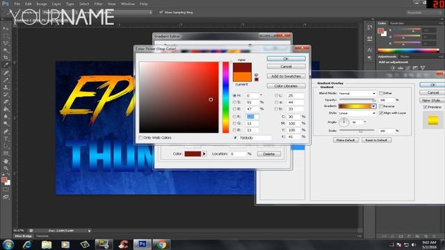Viewport: 445px width, 250px height.
Task: Select the Rectangle shape tool
Action: 6,153
